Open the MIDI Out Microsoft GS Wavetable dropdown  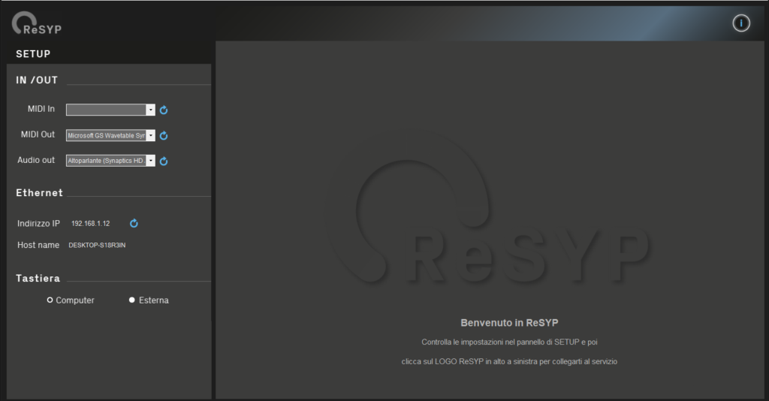[110, 135]
